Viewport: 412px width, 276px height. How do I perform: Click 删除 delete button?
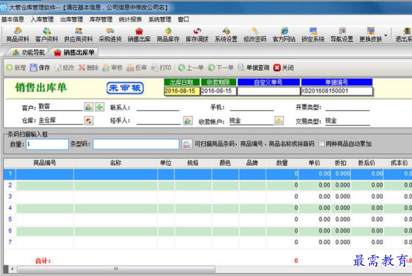click(89, 68)
